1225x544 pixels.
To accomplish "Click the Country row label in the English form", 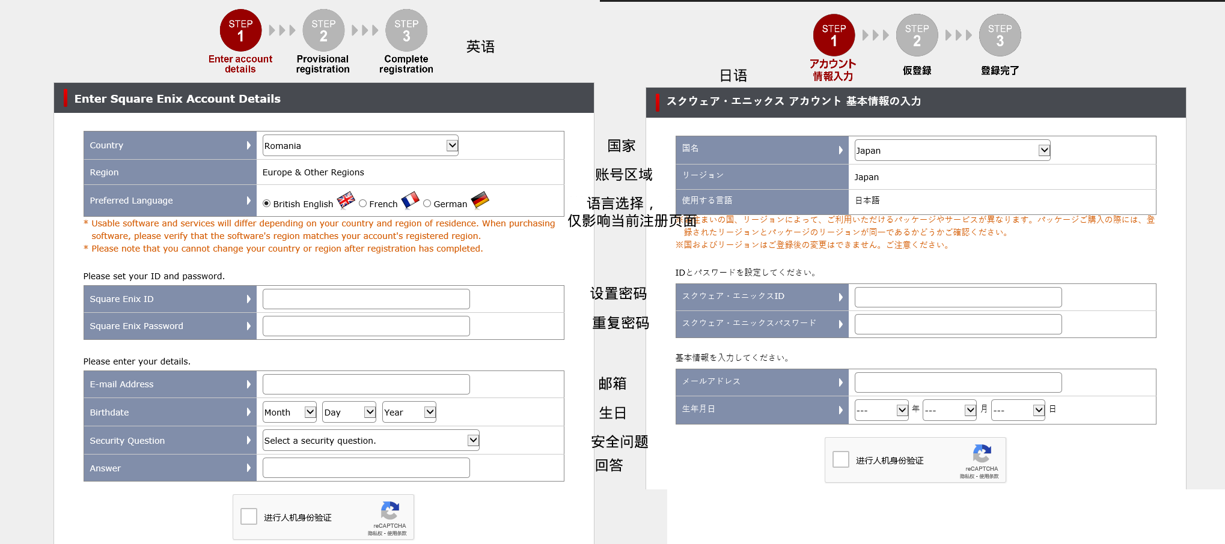I will (106, 145).
